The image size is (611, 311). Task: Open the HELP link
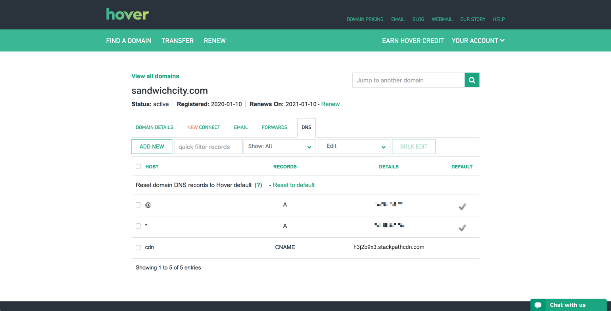coord(499,19)
